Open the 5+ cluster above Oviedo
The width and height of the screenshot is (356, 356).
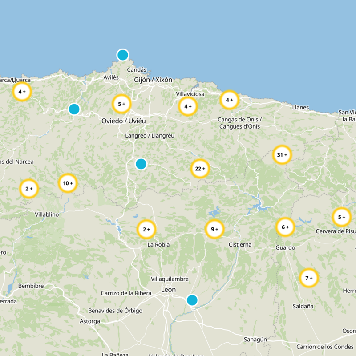[121, 104]
